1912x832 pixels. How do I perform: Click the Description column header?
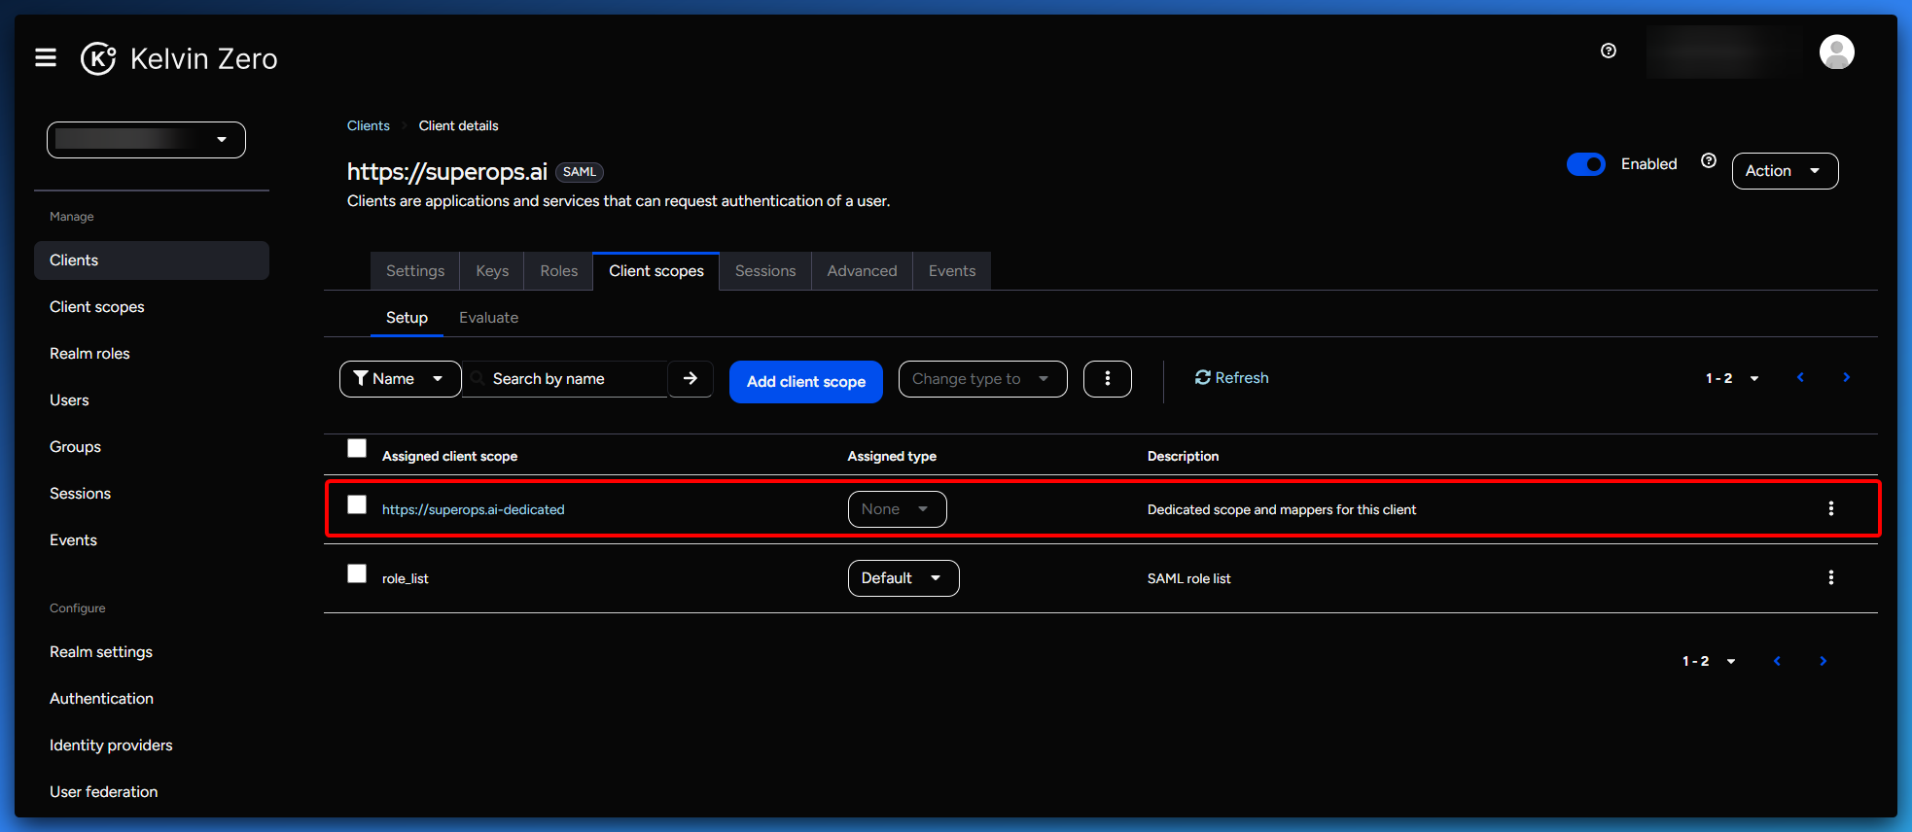coord(1183,456)
